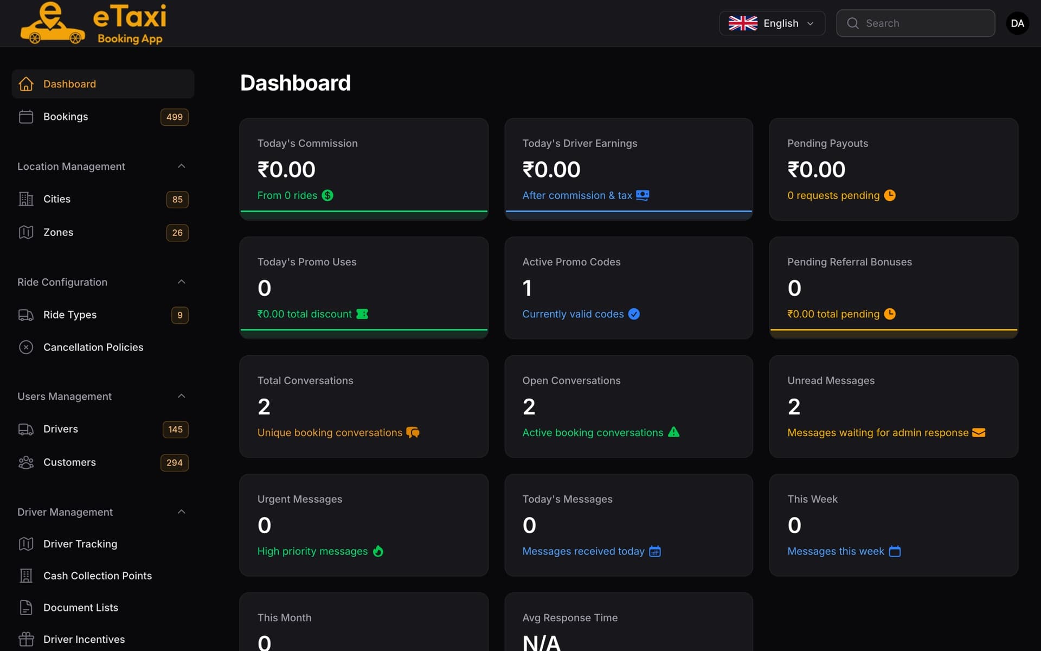Screen dimensions: 1041x651
Task: Click the Dashboard page heading
Action: (295, 83)
